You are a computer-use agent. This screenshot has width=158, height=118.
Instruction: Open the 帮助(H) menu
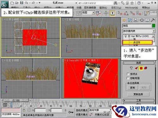click(x=146, y=8)
